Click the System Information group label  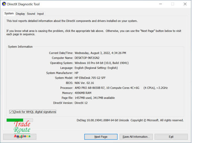coord(20,47)
